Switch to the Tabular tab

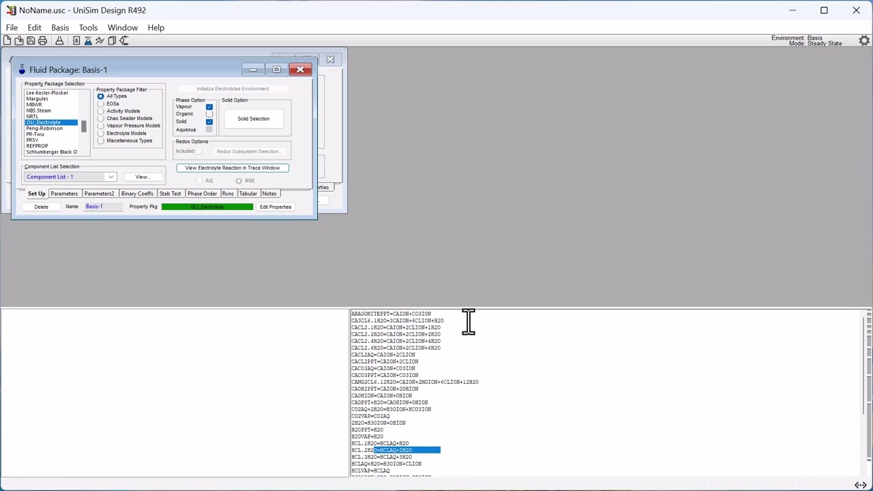pyautogui.click(x=248, y=194)
